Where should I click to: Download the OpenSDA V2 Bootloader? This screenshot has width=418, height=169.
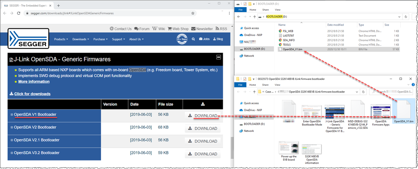click(203, 128)
